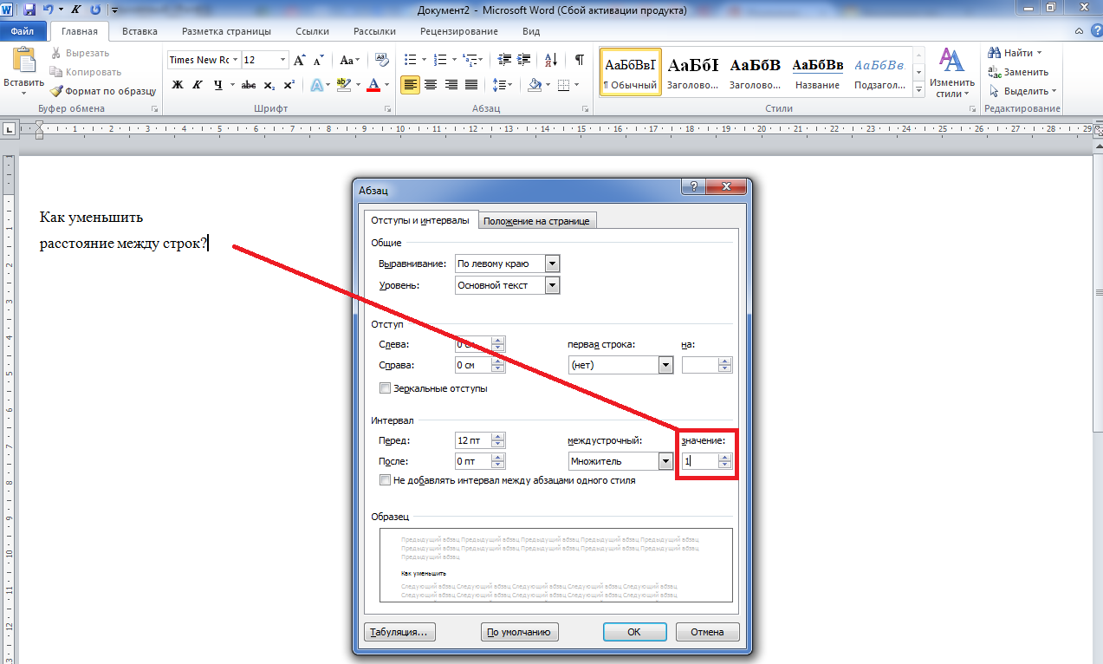Expand первая строка dropdown
Viewport: 1103px width, 664px height.
point(665,365)
